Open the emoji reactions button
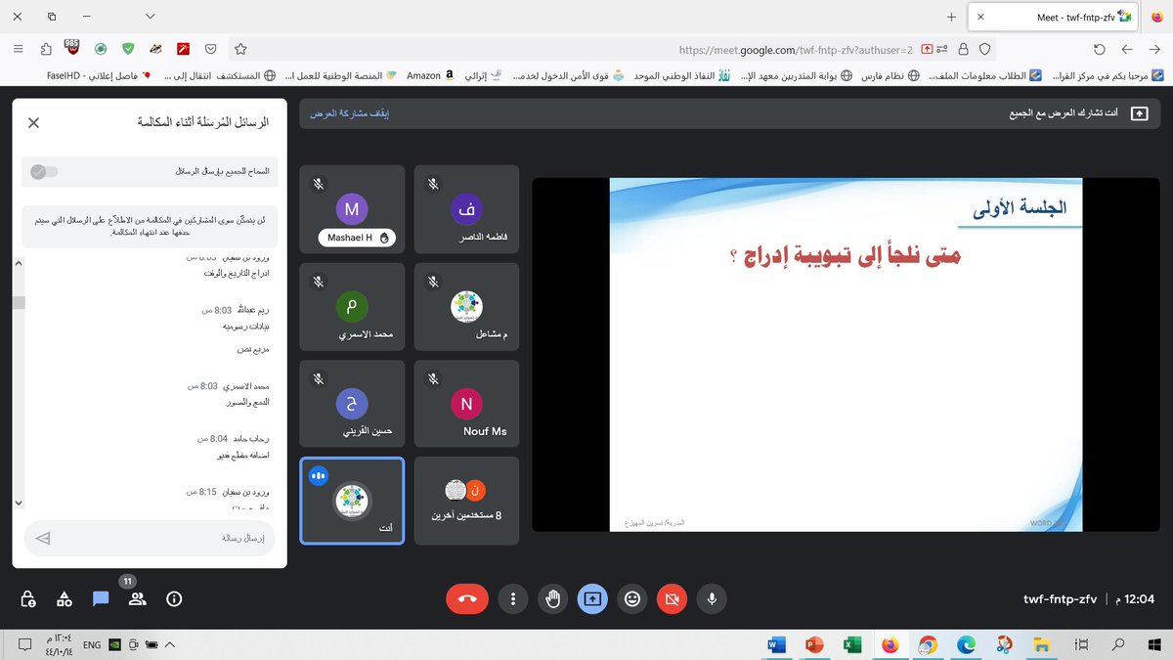The width and height of the screenshot is (1173, 660). tap(632, 598)
